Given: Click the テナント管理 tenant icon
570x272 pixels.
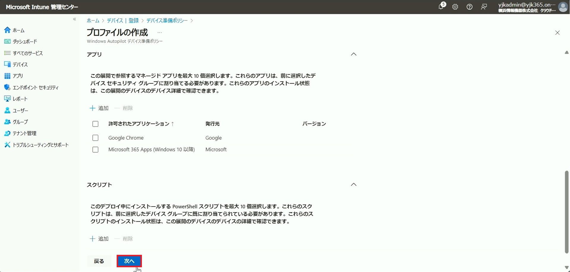Looking at the screenshot, I should coord(7,133).
